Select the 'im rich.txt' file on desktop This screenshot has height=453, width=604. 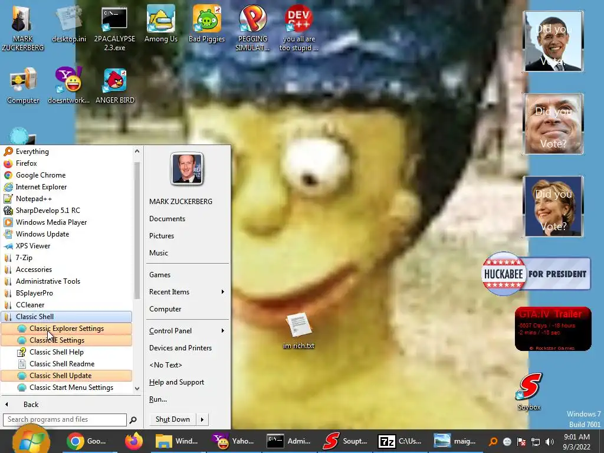(x=298, y=331)
